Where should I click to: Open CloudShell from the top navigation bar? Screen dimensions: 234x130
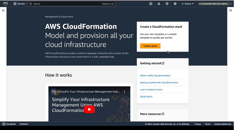click(151, 4)
